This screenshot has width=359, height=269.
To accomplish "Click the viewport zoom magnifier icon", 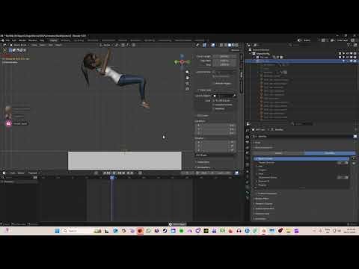I will pos(187,72).
